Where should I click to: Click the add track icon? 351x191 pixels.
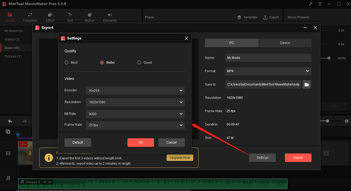(8, 132)
